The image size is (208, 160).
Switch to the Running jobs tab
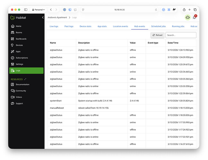click(178, 26)
